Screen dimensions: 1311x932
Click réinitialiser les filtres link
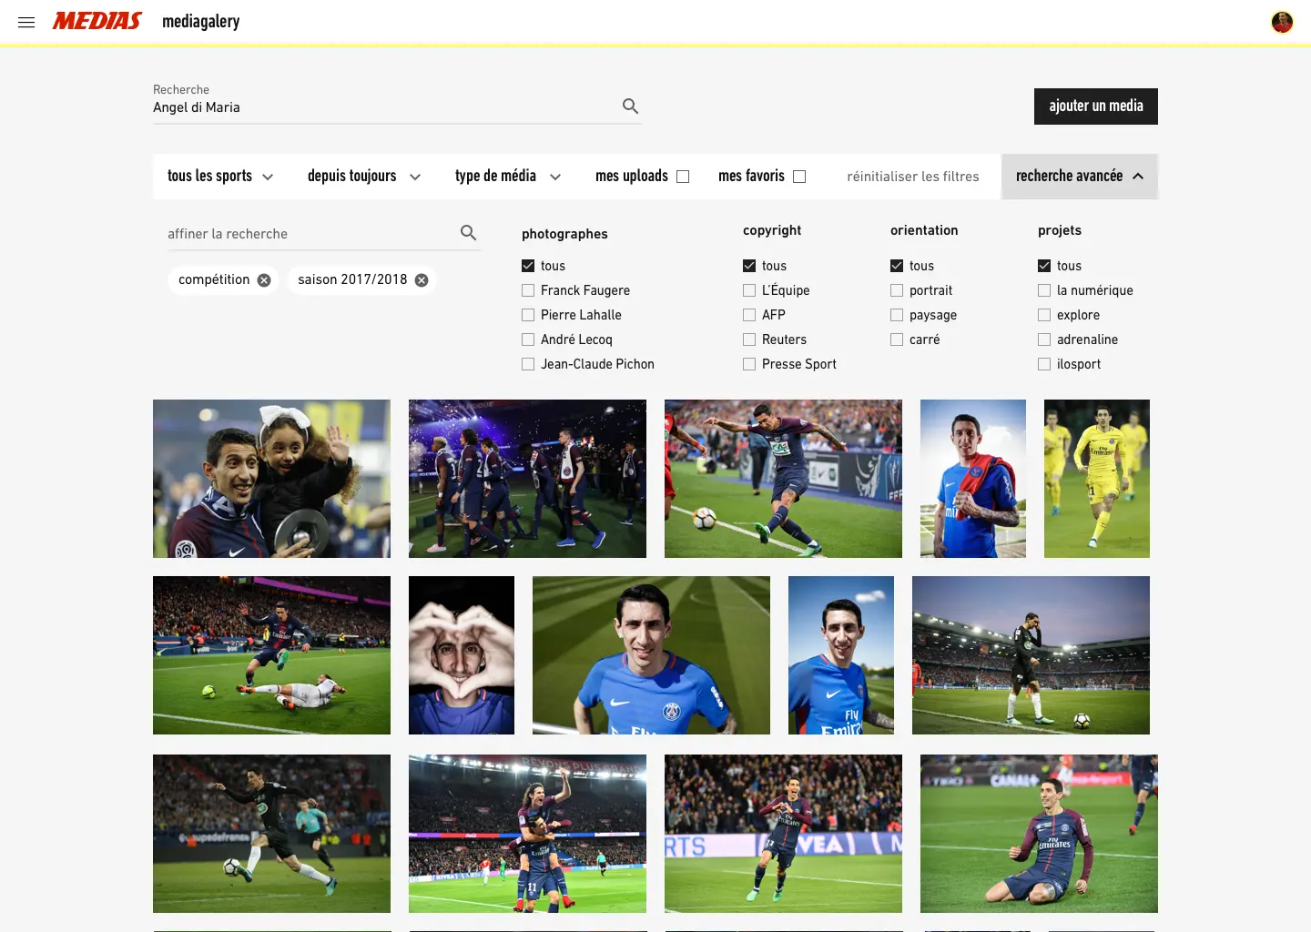913,177
